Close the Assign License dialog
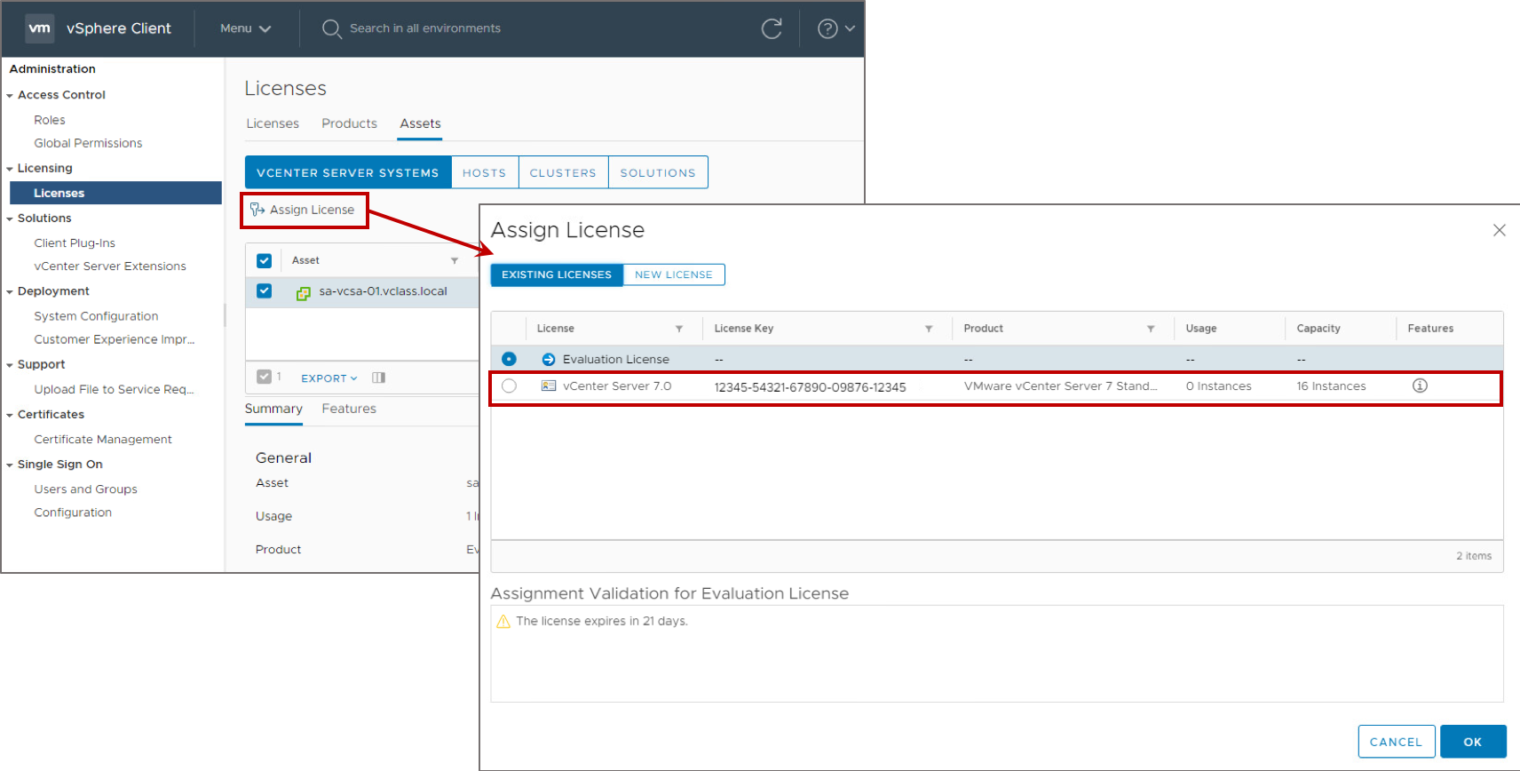 (x=1500, y=230)
